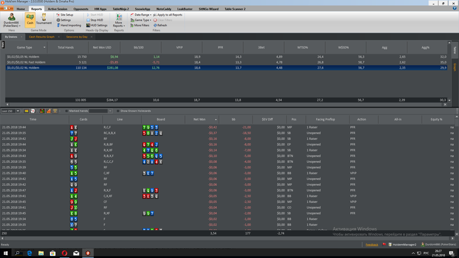The width and height of the screenshot is (459, 258).
Task: Open Opera browser from taskbar
Action: click(x=64, y=253)
